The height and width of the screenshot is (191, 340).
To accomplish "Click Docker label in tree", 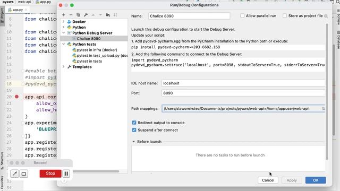I will 79,22.
